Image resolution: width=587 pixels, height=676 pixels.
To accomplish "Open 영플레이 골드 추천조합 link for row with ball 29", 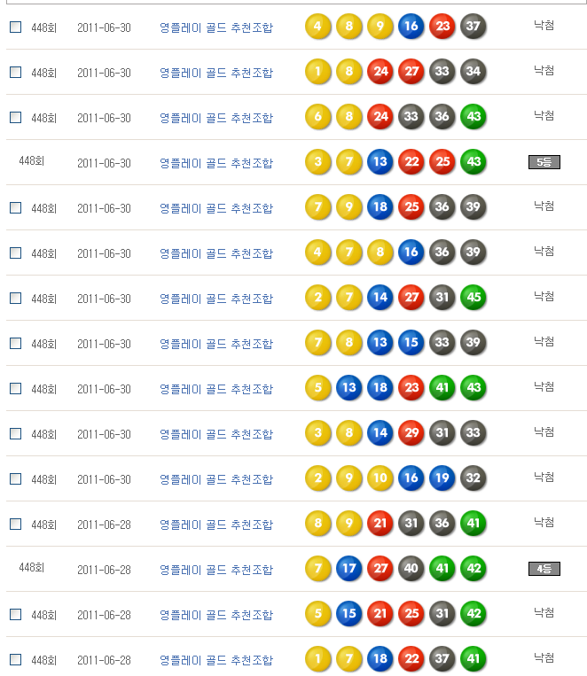I will tap(216, 434).
